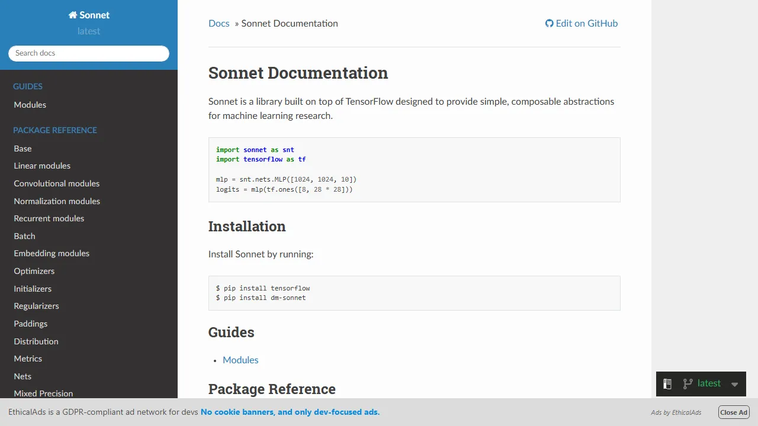Click the pip install tensorflow line

point(263,288)
